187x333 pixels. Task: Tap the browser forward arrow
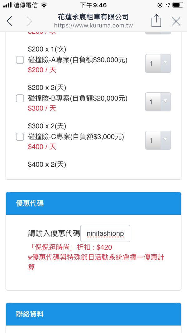point(29,21)
